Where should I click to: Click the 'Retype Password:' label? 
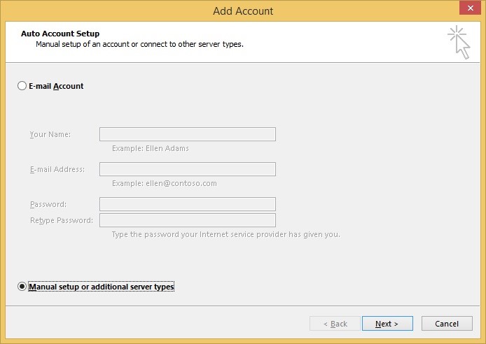(x=62, y=220)
